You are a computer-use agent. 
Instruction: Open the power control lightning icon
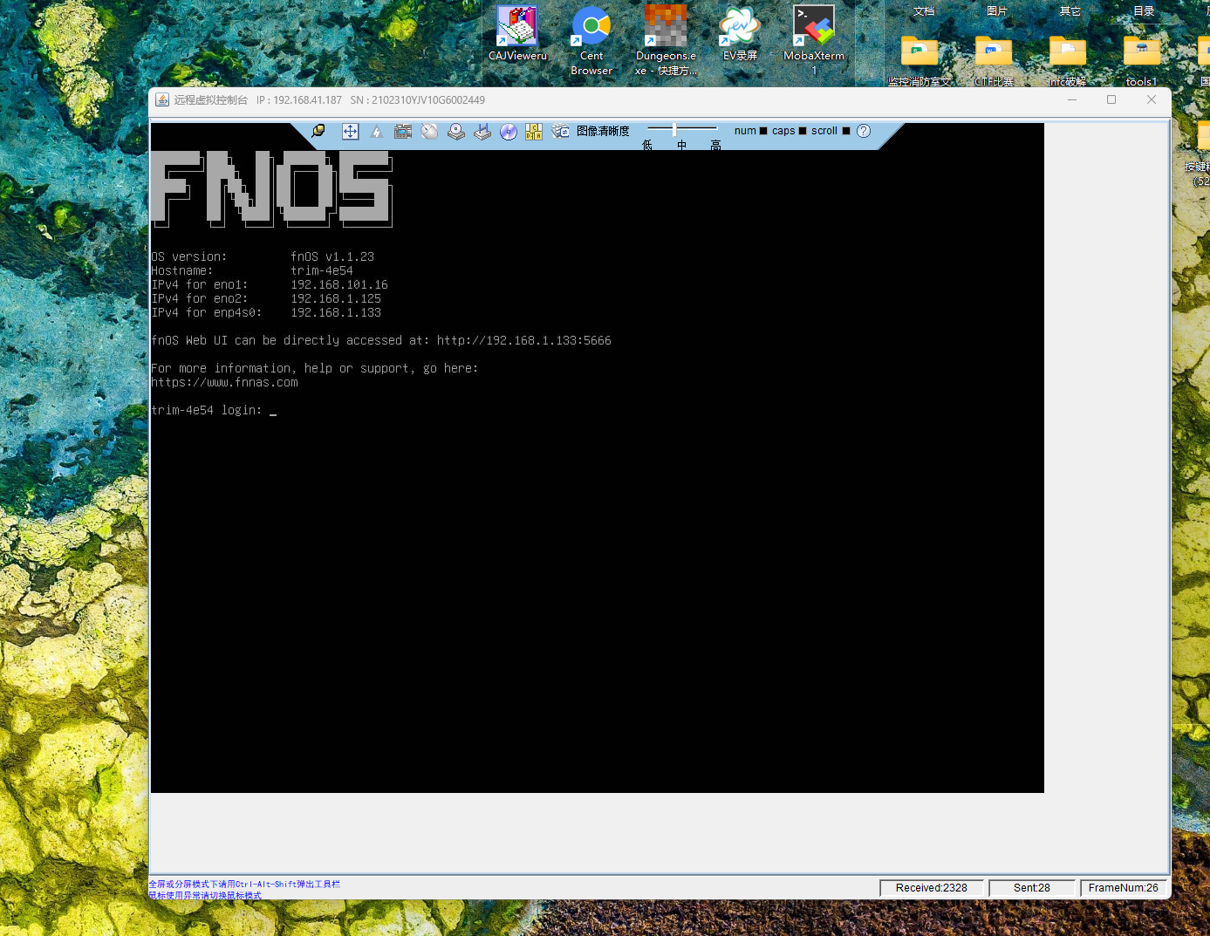[x=377, y=132]
